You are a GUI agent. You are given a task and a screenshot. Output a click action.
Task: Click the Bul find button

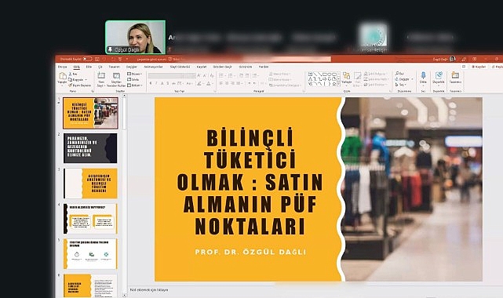[399, 74]
